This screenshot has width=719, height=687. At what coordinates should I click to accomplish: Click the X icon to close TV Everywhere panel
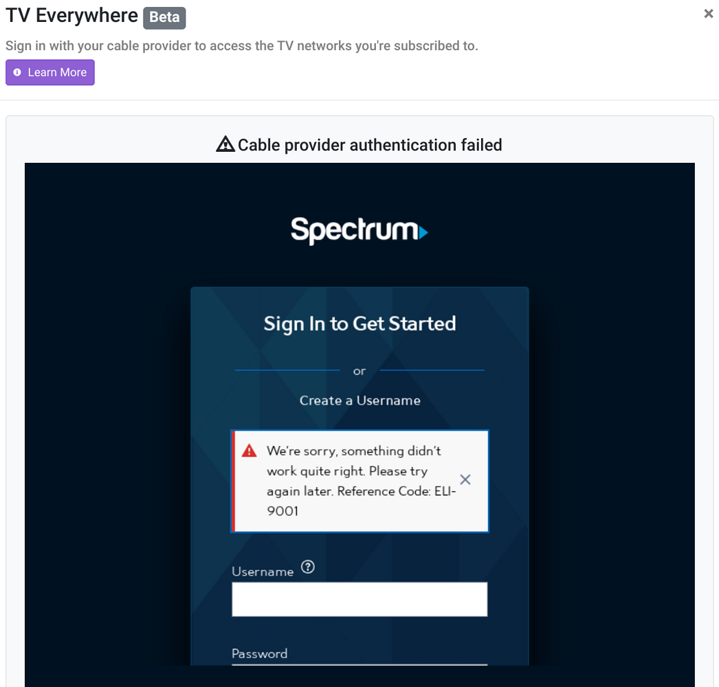tap(708, 13)
